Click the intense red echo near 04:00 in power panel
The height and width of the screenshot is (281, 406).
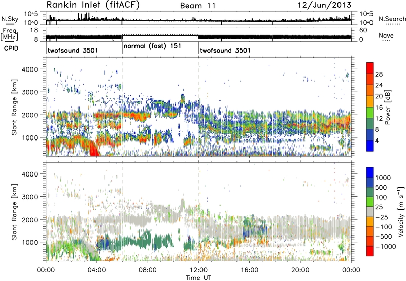[x=94, y=150]
